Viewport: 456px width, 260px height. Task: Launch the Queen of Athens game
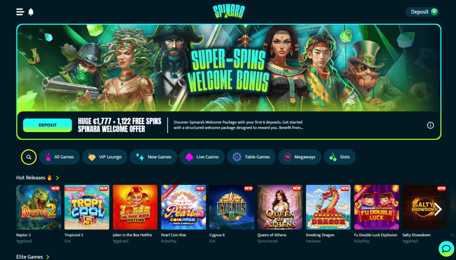[280, 207]
